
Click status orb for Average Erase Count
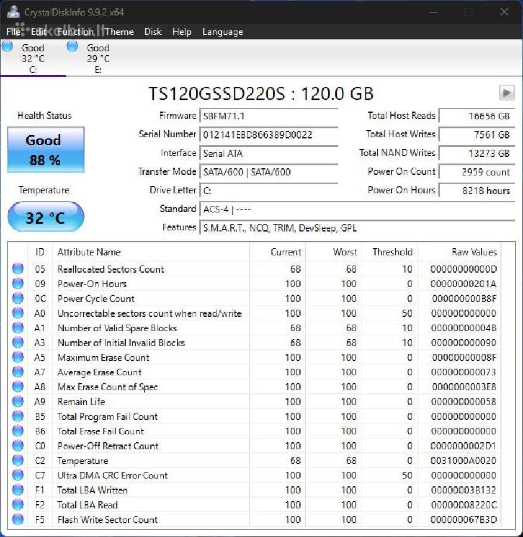(18, 372)
